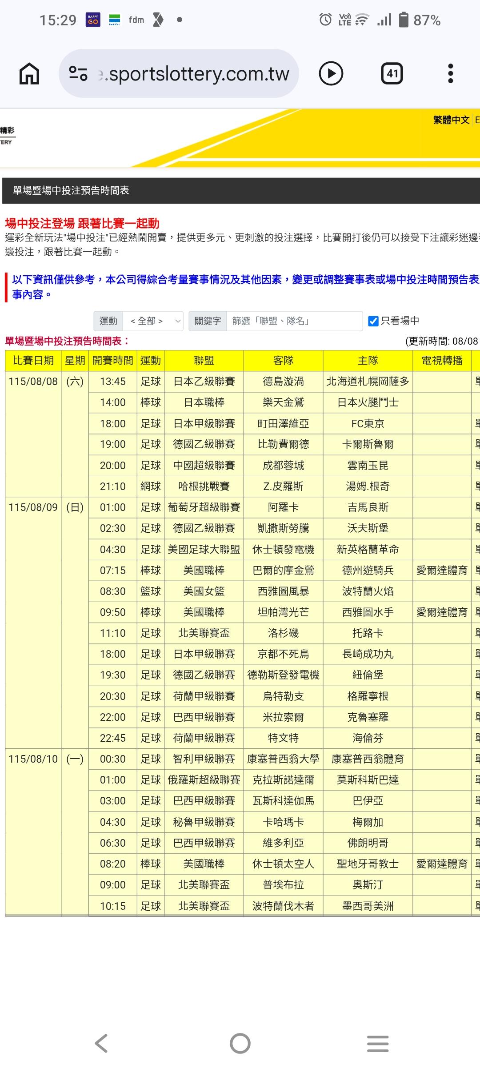Tap the browser home icon
The width and height of the screenshot is (480, 1069).
click(29, 73)
